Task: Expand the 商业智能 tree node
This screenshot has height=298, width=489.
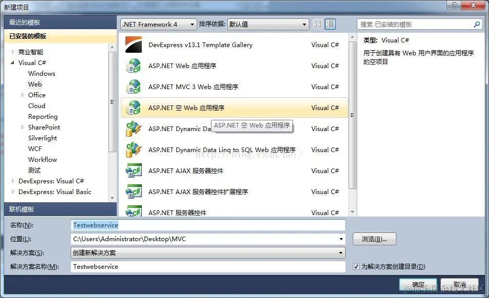Action: [x=13, y=52]
